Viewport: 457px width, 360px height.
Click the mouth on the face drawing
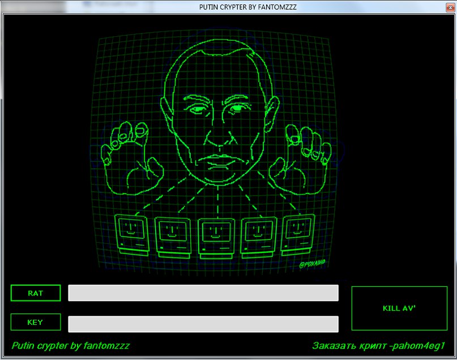tap(218, 160)
